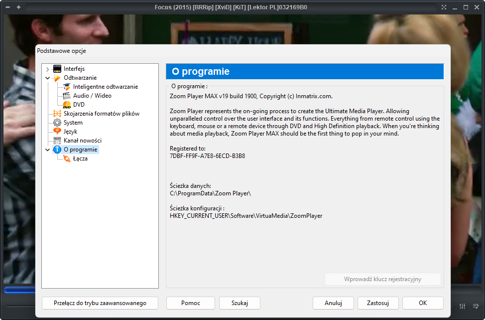Click the Zoom Player MAX v19 build 1900 text

pos(213,96)
